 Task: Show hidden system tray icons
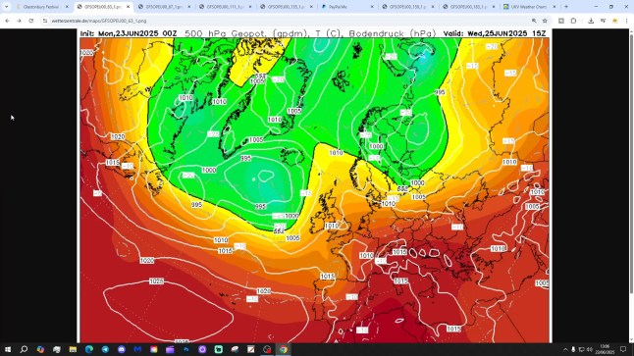[565, 349]
